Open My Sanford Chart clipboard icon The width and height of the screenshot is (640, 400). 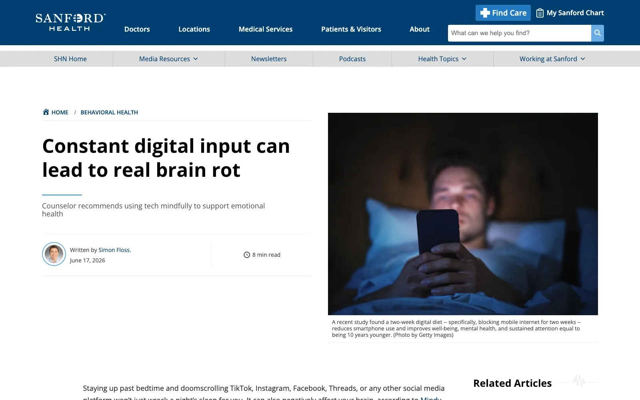pos(540,13)
